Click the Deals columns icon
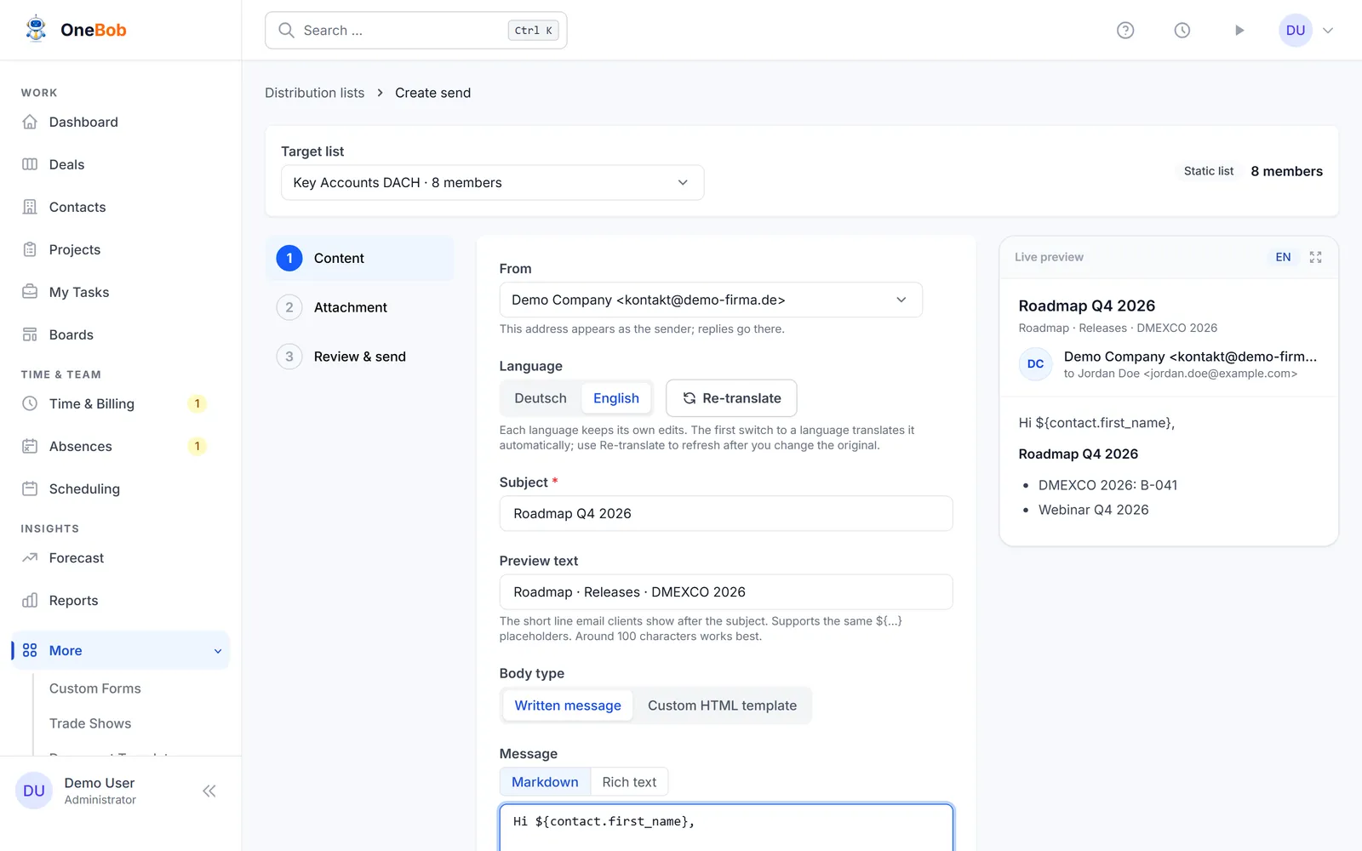1362x851 pixels. tap(30, 164)
